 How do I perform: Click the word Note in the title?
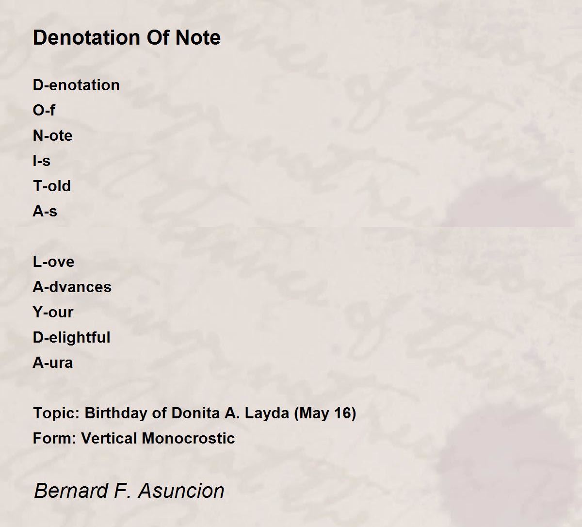coord(198,37)
